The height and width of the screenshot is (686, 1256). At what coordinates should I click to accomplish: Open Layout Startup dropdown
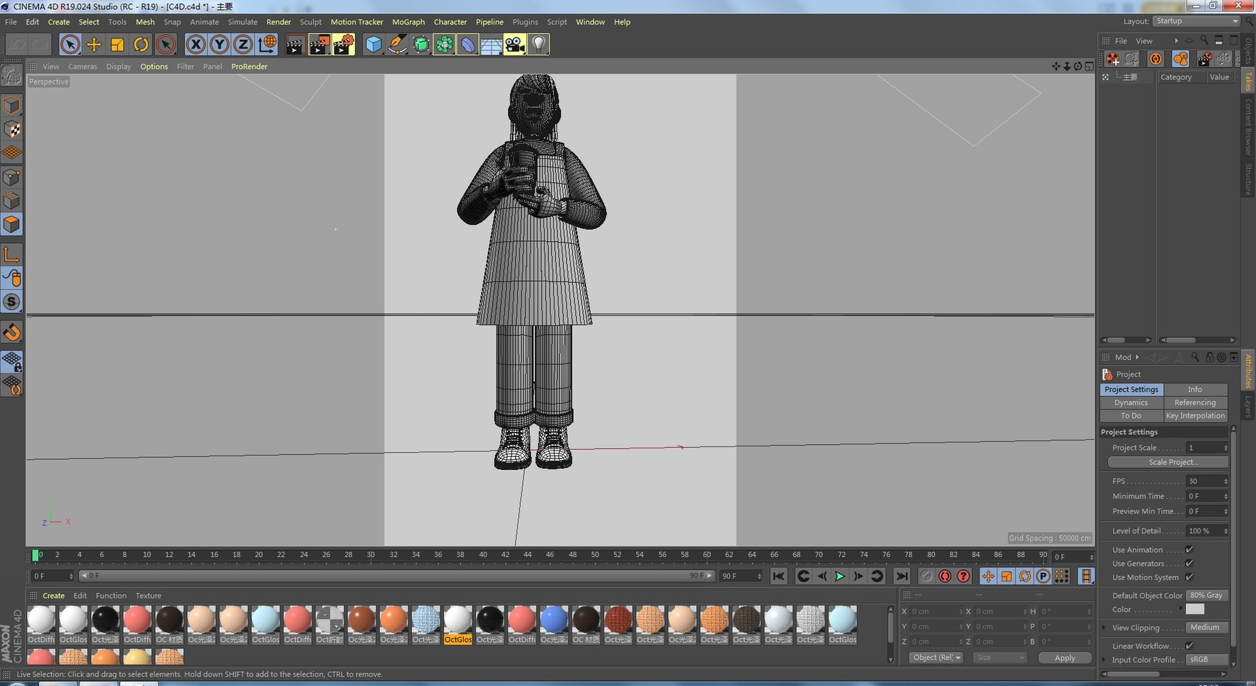[1196, 21]
